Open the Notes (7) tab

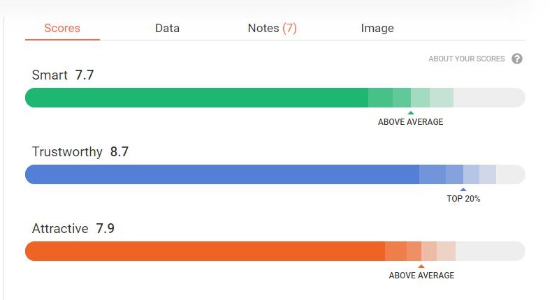pos(272,28)
